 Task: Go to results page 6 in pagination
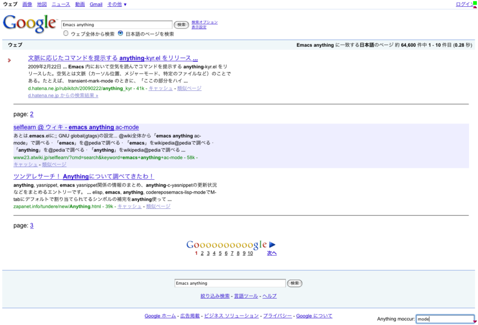pos(226,253)
